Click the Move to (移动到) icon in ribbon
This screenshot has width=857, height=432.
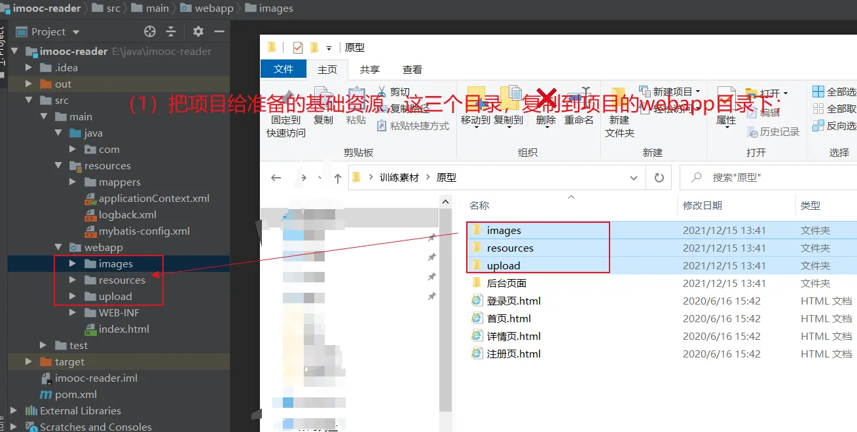pos(476,99)
